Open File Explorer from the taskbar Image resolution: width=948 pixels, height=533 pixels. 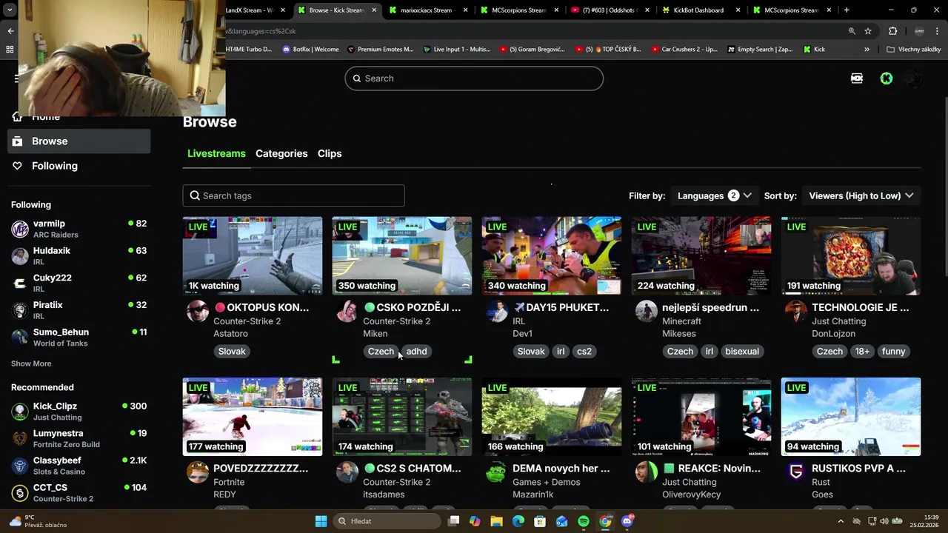(496, 521)
